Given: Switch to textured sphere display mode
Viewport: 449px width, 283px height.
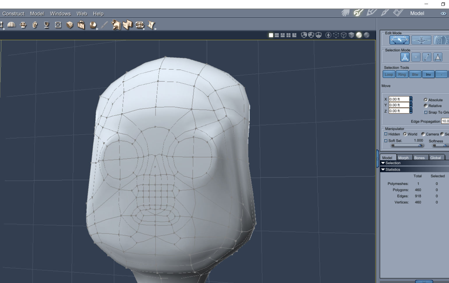Looking at the screenshot, I should (x=367, y=35).
